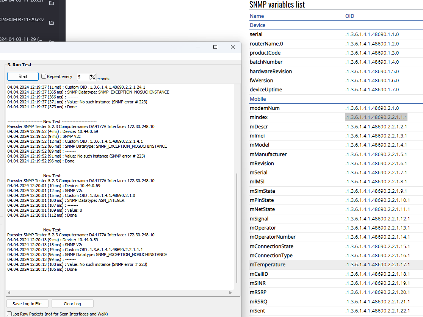
Task: Select mManufacturer variable name
Action: (x=268, y=155)
